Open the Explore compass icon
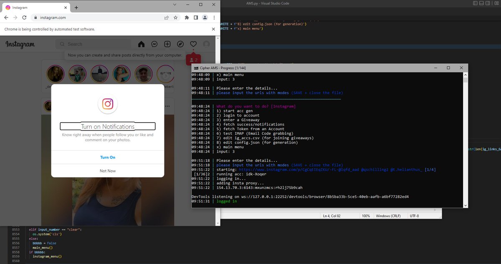Viewport: 501px width, 264px height. [x=180, y=44]
